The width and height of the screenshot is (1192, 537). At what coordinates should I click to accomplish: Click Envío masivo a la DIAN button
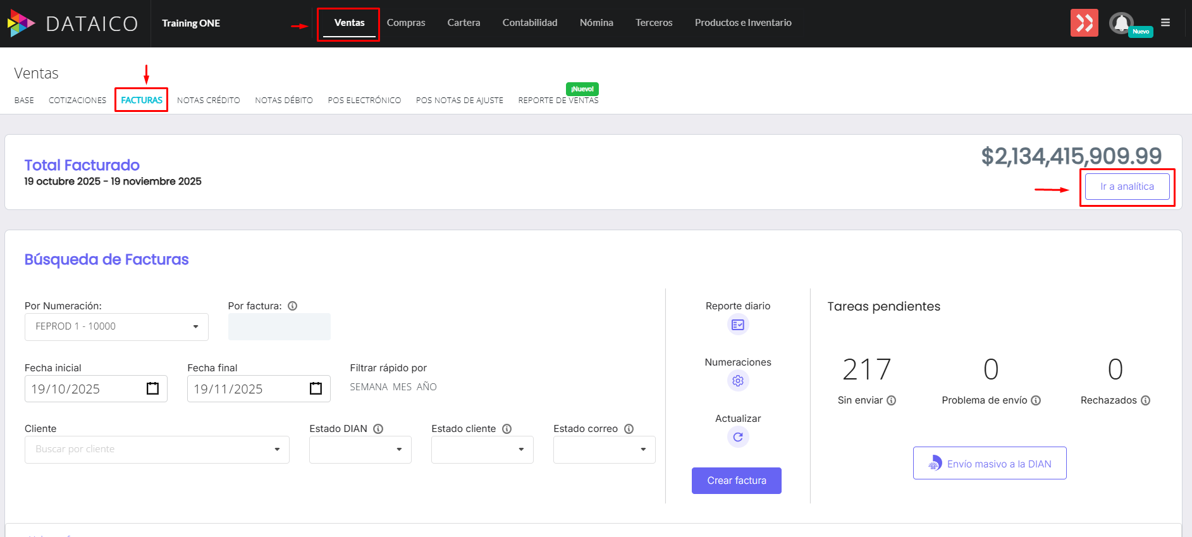point(989,464)
